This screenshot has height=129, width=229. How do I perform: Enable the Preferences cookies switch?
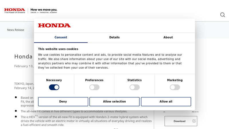[x=94, y=87]
